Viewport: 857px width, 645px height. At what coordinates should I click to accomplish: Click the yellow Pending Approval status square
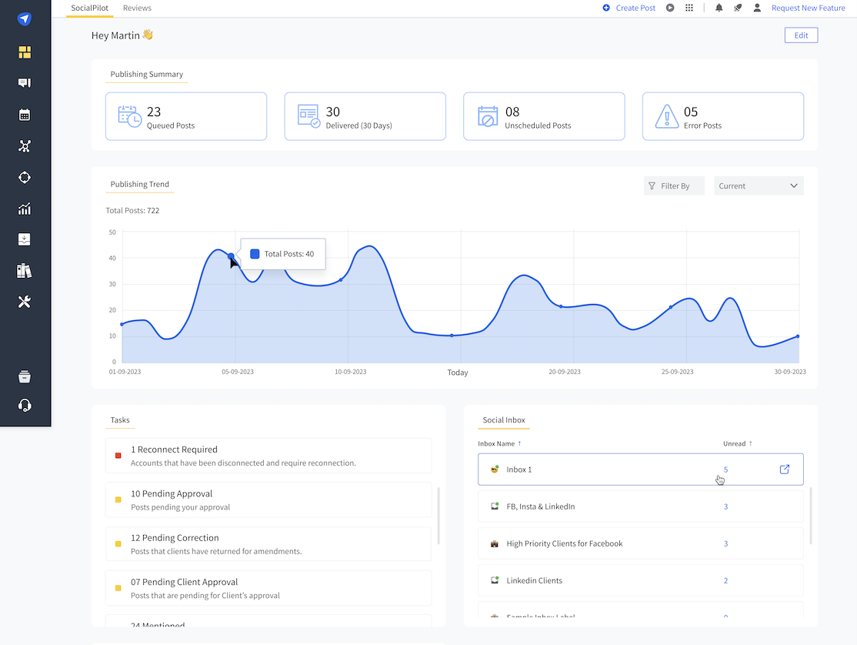[118, 500]
